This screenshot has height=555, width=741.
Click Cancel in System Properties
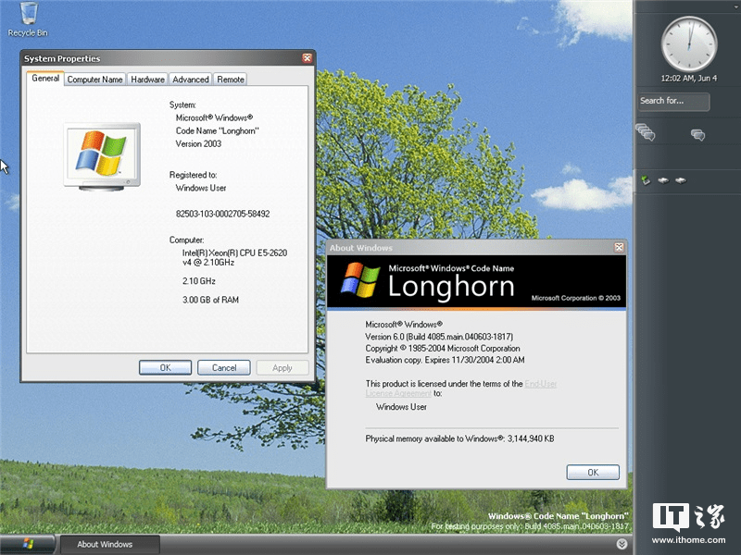[x=223, y=367]
